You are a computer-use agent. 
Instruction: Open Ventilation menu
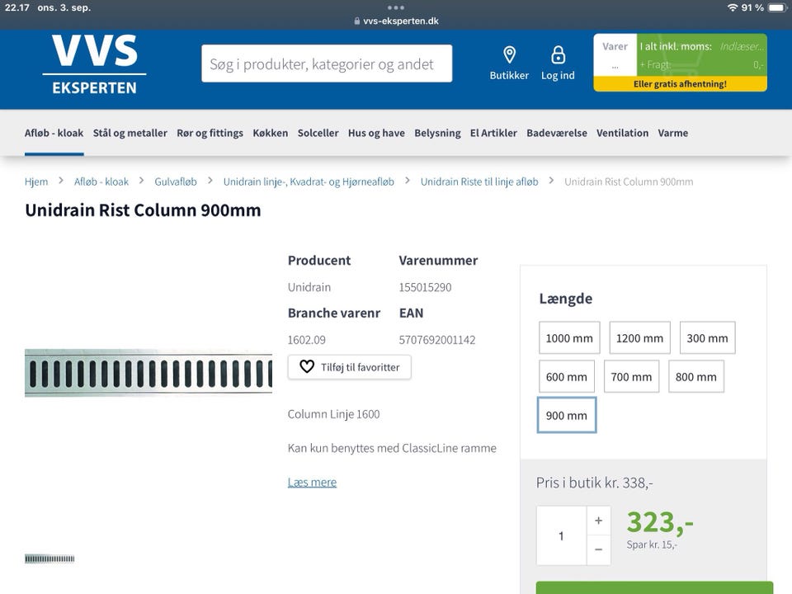pyautogui.click(x=622, y=133)
